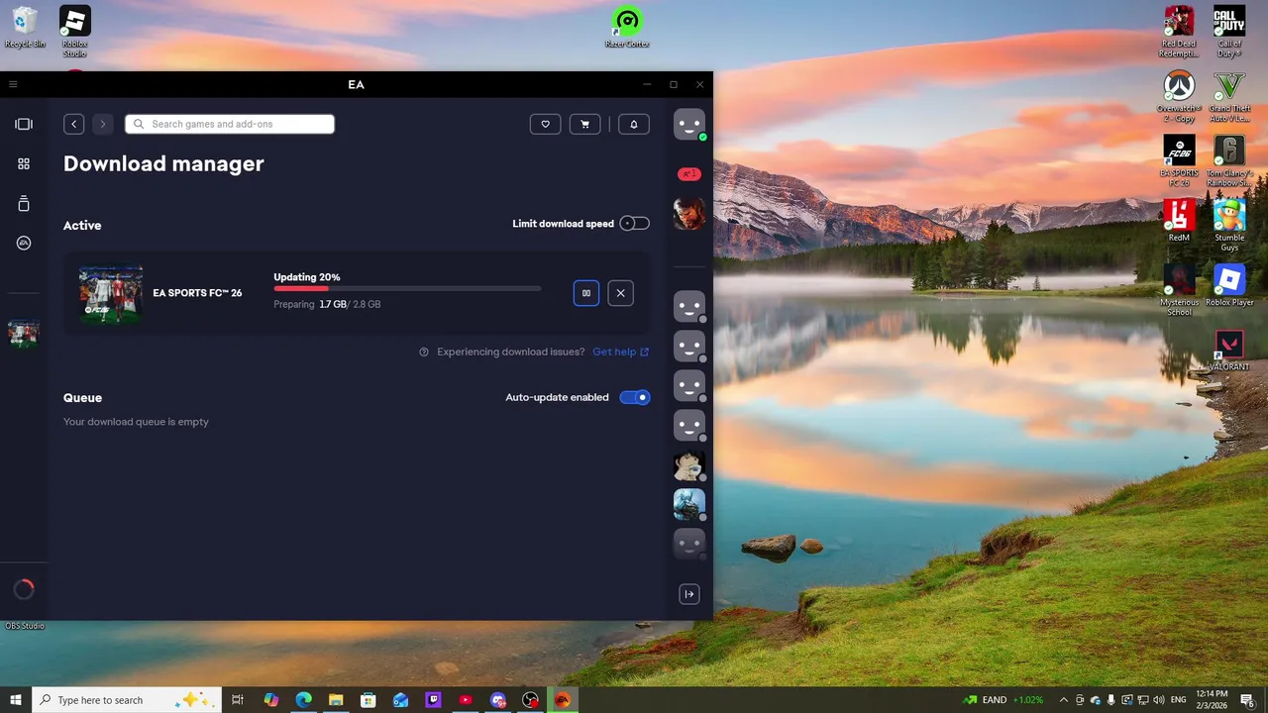1268x713 pixels.
Task: Click the Search games and add-ons field
Action: point(230,124)
